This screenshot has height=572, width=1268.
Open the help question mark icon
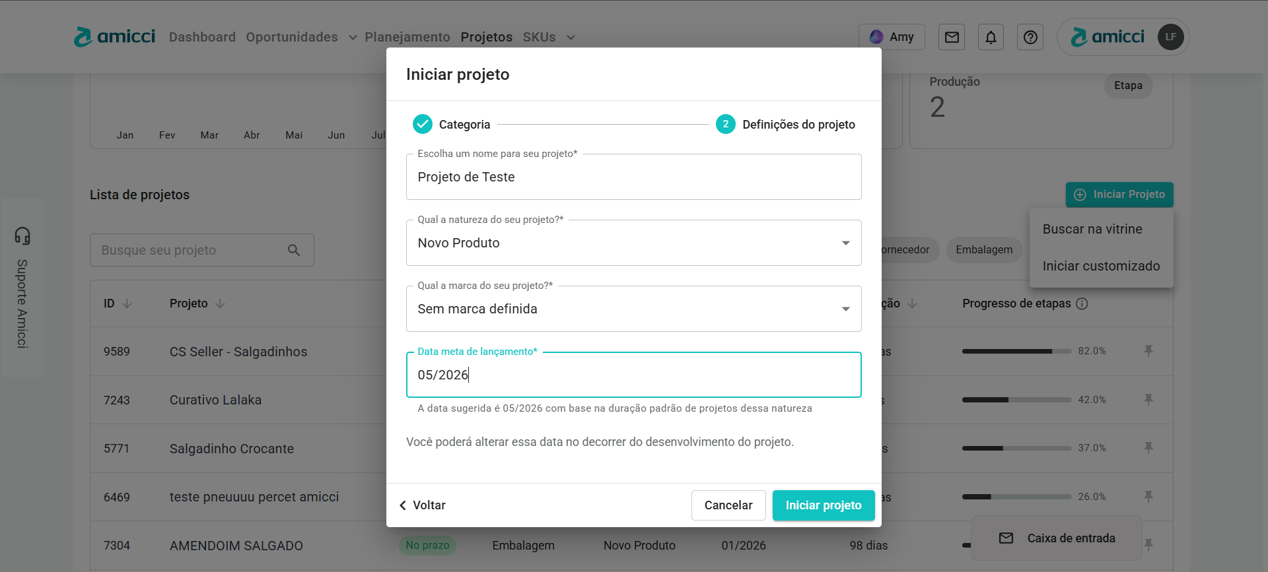coord(1030,38)
